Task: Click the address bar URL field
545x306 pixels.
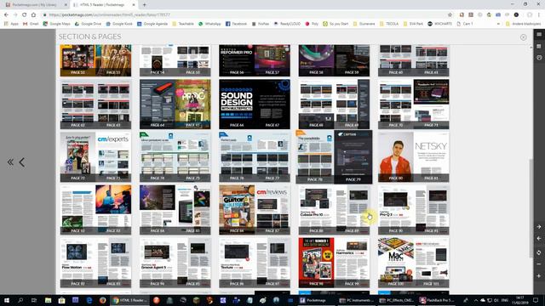Action: (244, 15)
